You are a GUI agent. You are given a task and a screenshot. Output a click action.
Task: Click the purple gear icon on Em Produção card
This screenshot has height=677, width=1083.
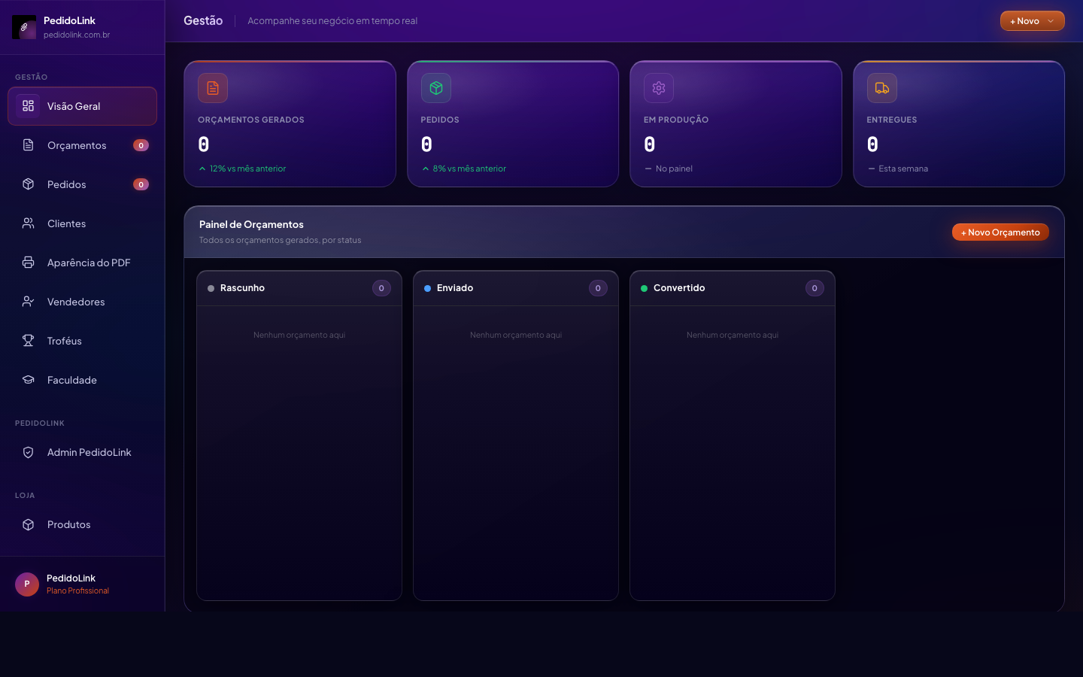pyautogui.click(x=659, y=88)
